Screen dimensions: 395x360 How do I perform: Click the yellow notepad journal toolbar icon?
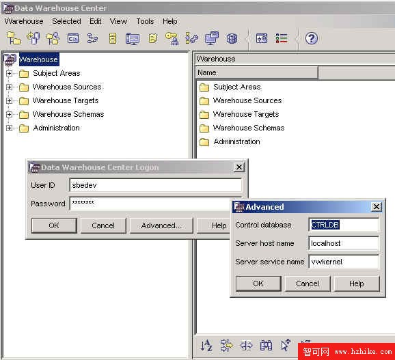tap(152, 38)
